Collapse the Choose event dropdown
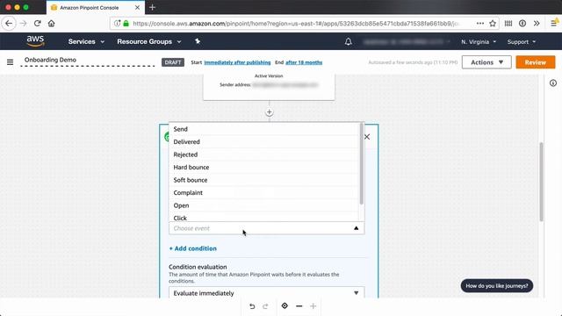 tap(267, 228)
